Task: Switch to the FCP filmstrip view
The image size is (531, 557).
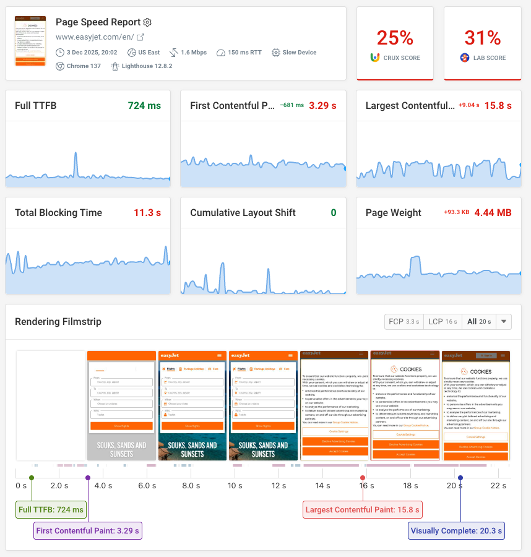Action: [x=404, y=321]
